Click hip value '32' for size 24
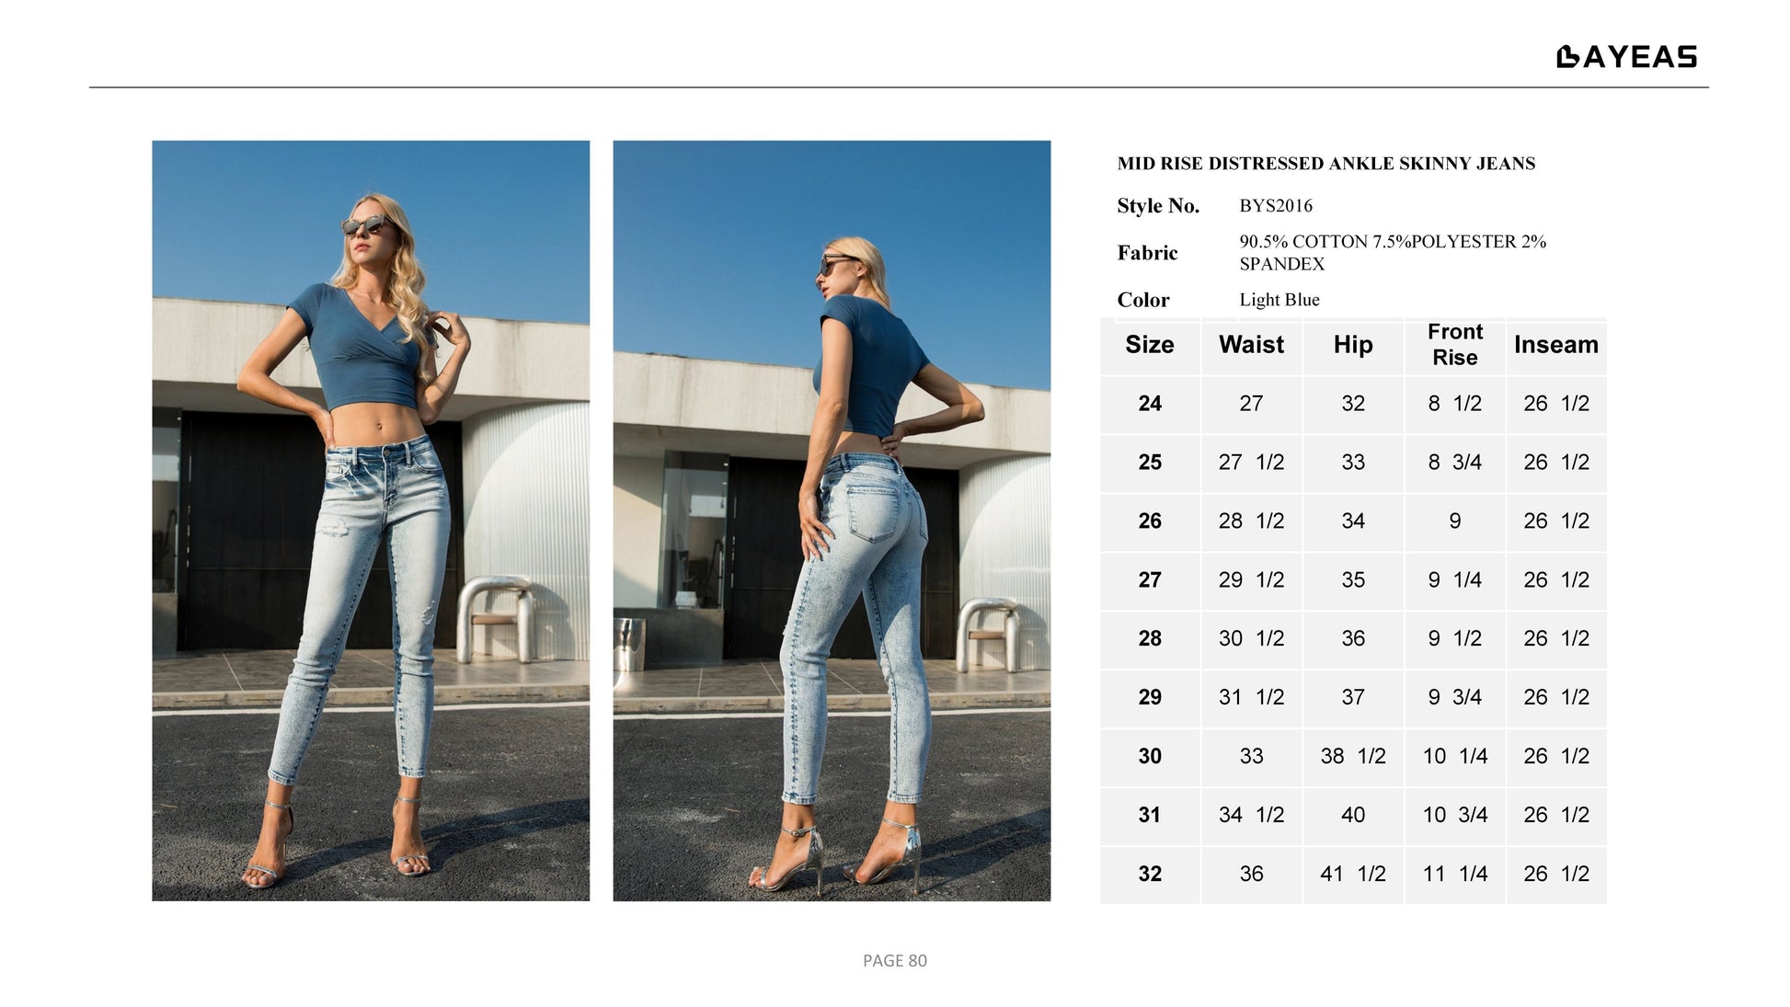Viewport: 1790px width, 1007px height. pyautogui.click(x=1353, y=404)
